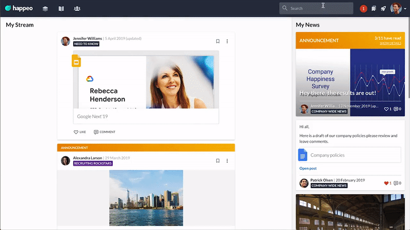Click SHOW DETAILS on the announcement

click(x=390, y=43)
